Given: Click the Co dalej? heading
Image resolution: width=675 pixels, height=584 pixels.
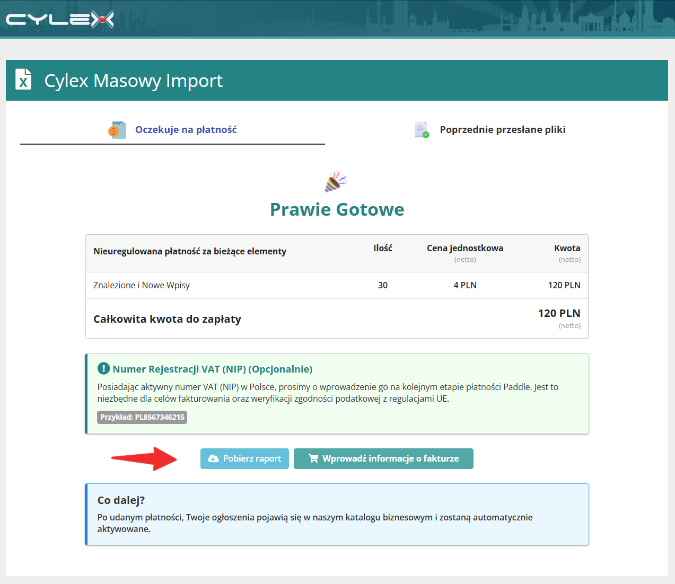Looking at the screenshot, I should click(121, 500).
